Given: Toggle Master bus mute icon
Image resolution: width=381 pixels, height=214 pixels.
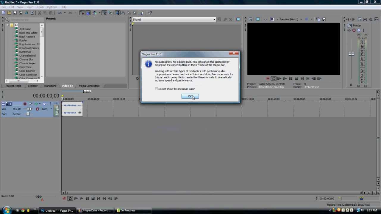Looking at the screenshot, I should point(358,30).
